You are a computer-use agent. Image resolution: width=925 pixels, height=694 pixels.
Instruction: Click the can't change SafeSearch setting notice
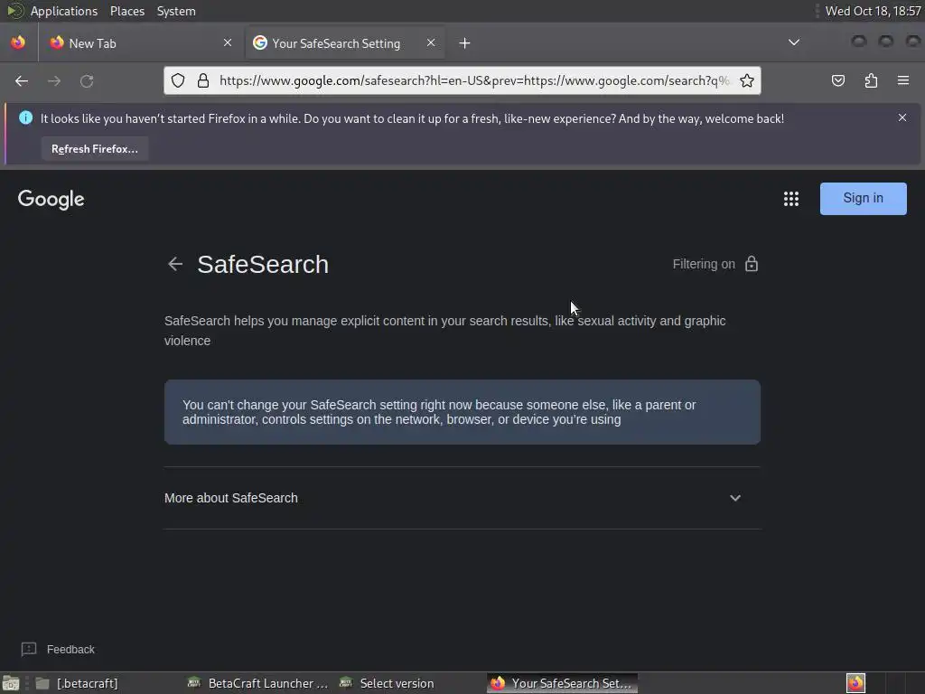coord(462,412)
